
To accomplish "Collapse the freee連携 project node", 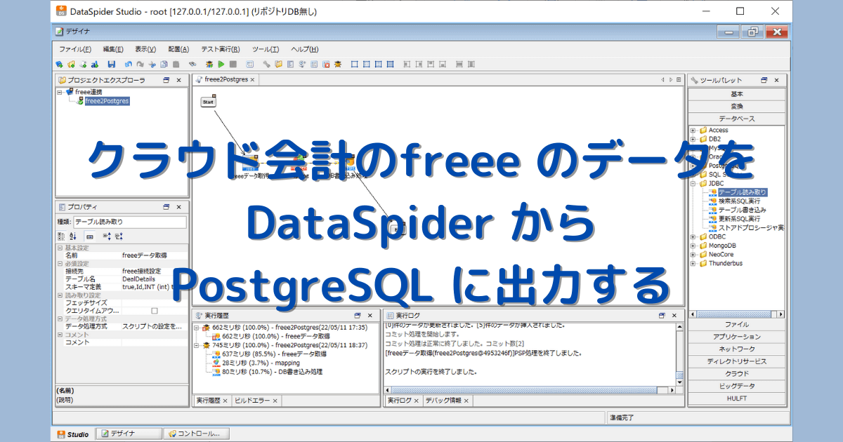I will pyautogui.click(x=60, y=92).
